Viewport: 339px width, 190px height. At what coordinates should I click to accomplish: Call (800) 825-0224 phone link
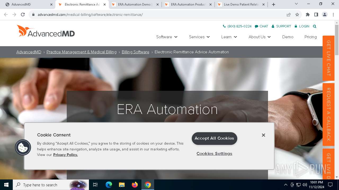pyautogui.click(x=237, y=26)
